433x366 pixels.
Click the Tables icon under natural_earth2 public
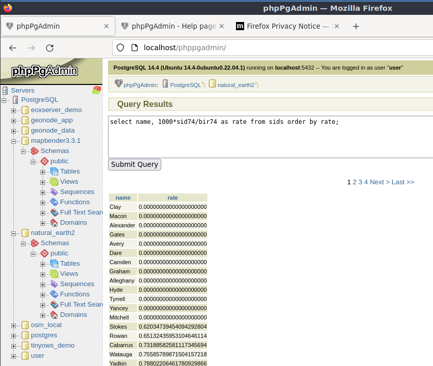[x=54, y=264]
